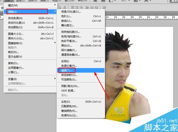
Task: Apply 自动颜色(O) auto color
Action: [30, 27]
